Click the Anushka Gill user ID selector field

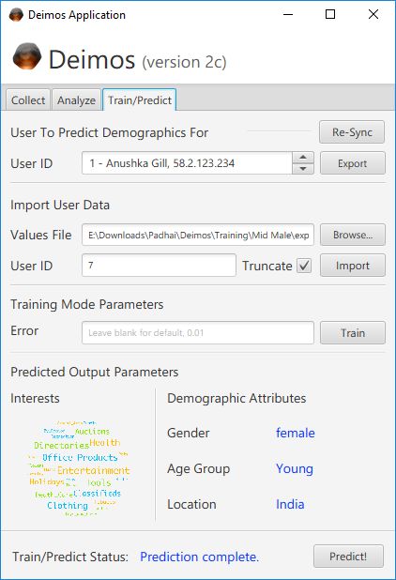tap(187, 163)
